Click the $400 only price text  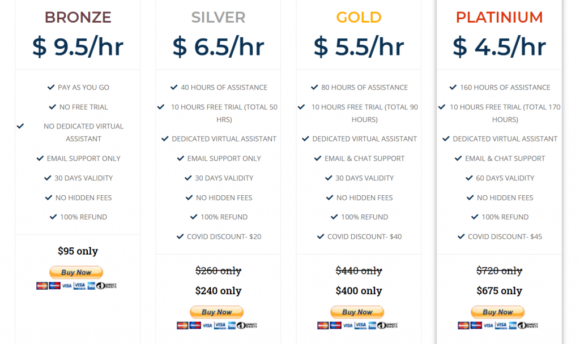pos(359,291)
